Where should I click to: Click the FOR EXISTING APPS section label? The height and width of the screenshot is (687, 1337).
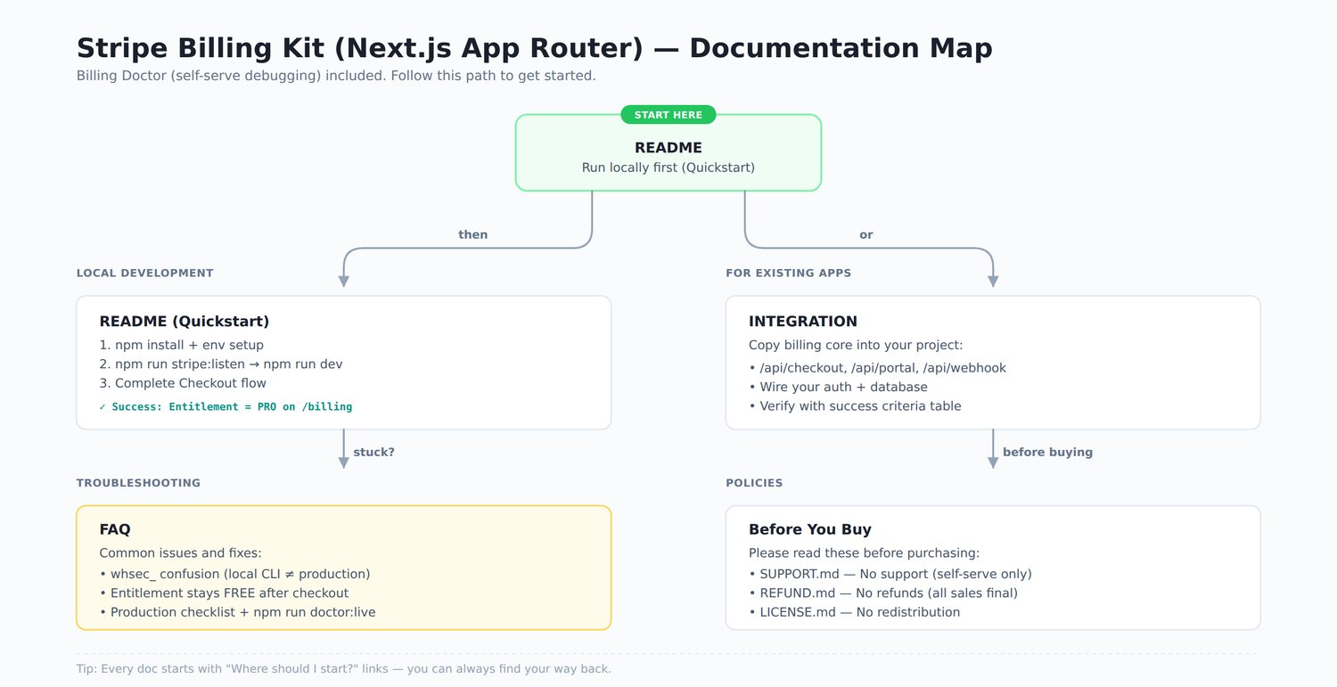click(x=789, y=274)
